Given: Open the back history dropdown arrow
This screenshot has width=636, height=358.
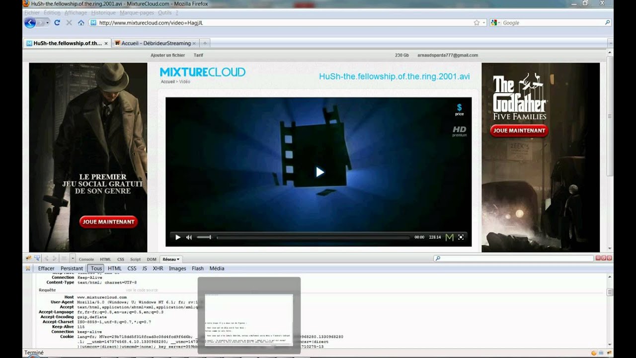Looking at the screenshot, I should [48, 22].
